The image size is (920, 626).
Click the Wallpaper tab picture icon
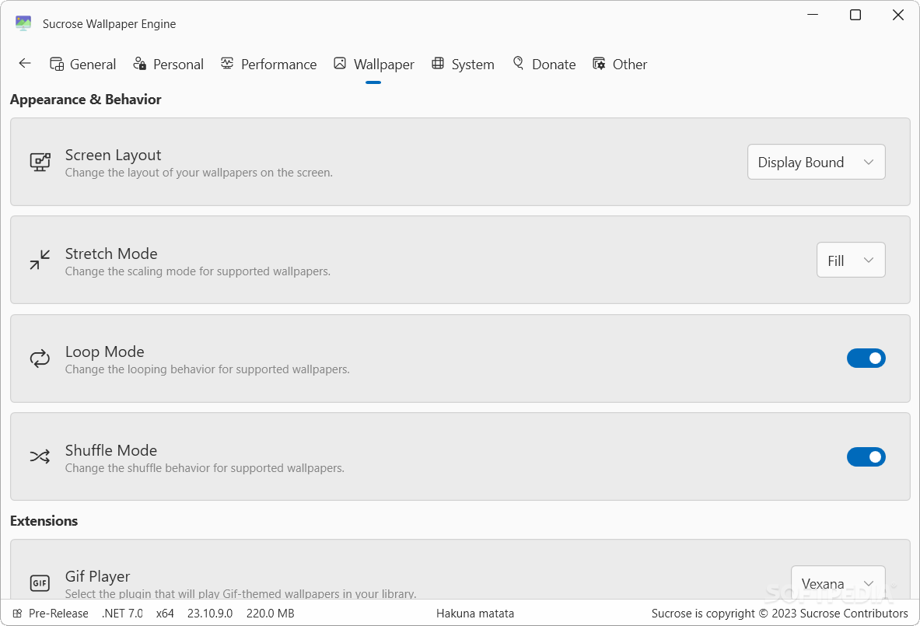pos(340,63)
